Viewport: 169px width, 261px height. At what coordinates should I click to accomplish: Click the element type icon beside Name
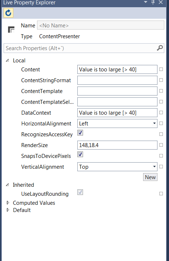tap(11, 30)
